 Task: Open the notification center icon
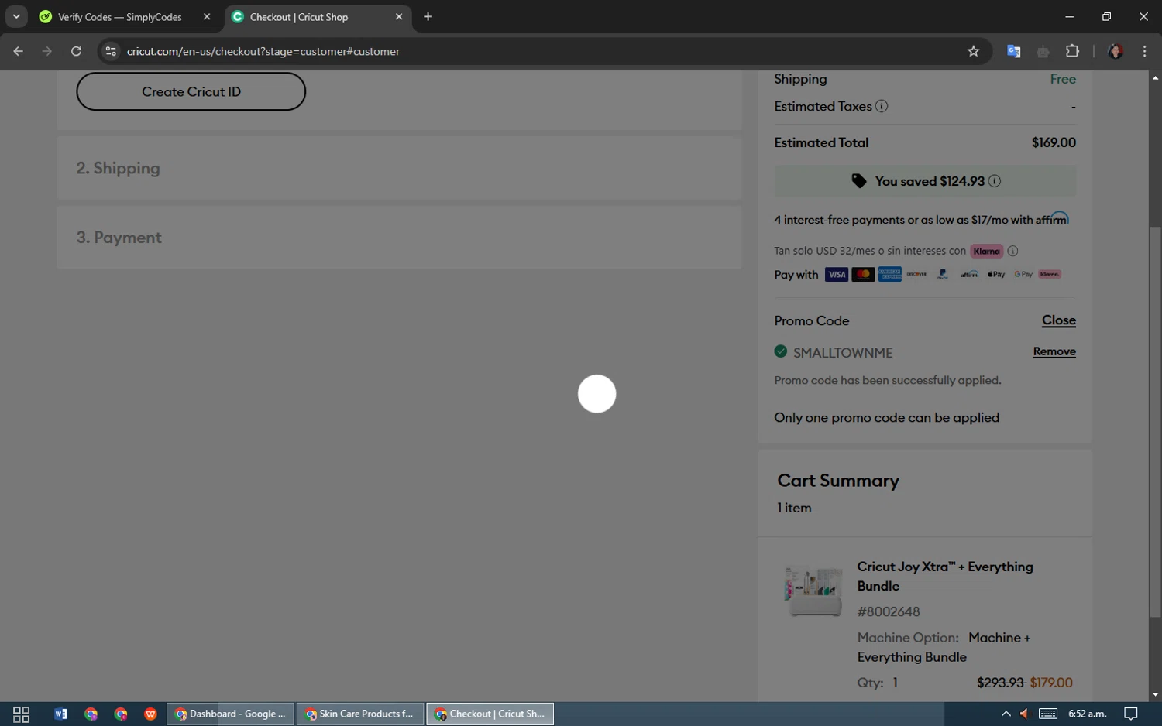tap(1131, 714)
